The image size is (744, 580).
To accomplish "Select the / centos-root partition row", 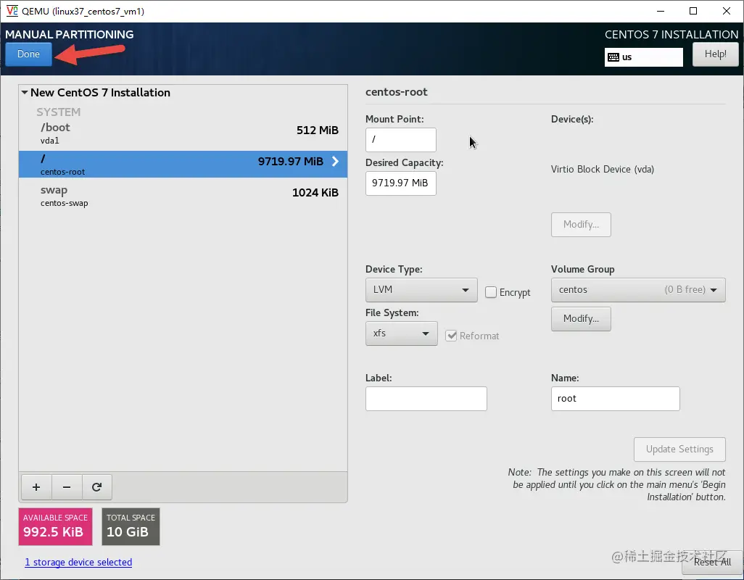I will (x=183, y=164).
